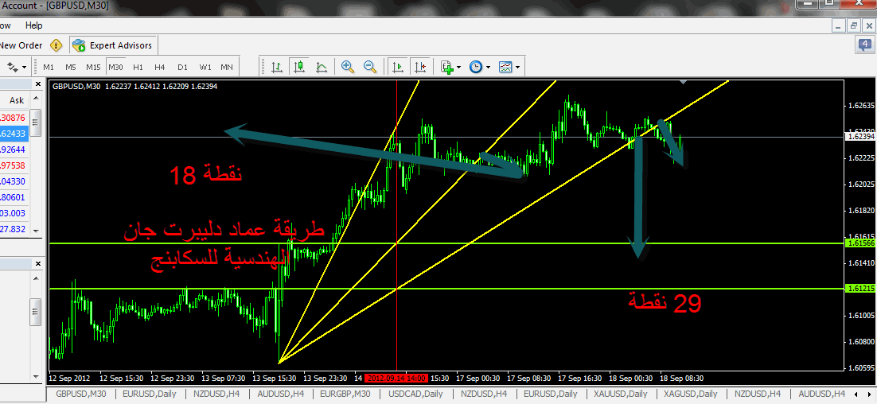The height and width of the screenshot is (404, 877).
Task: Open the templates dropdown arrow
Action: pyautogui.click(x=518, y=68)
